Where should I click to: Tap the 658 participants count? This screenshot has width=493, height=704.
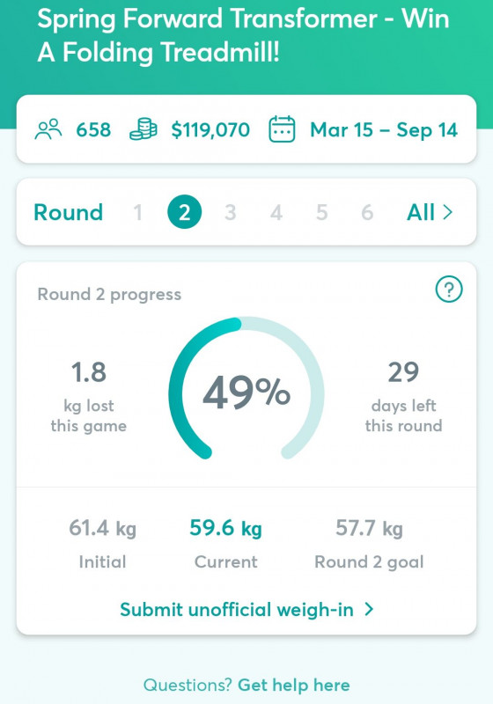coord(93,129)
